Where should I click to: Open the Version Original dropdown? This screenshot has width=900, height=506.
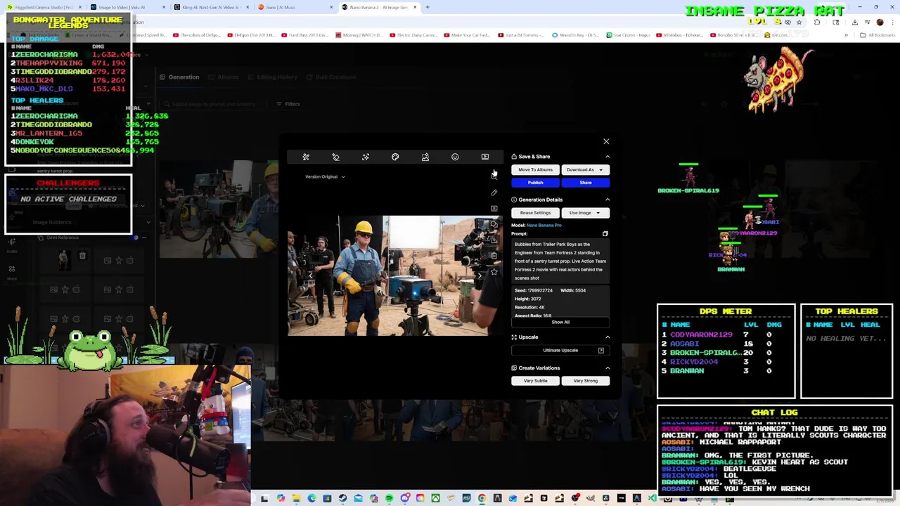point(325,176)
